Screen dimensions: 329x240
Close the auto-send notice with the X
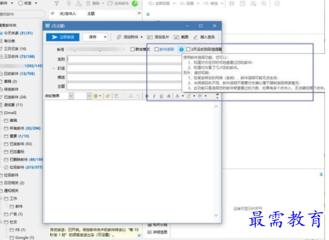coord(139,235)
